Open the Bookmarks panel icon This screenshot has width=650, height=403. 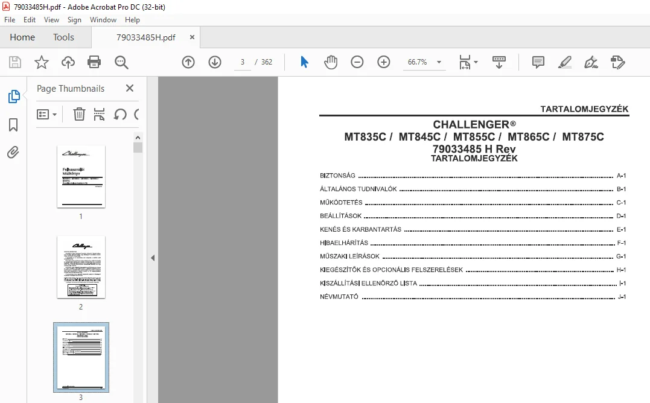[x=13, y=125]
